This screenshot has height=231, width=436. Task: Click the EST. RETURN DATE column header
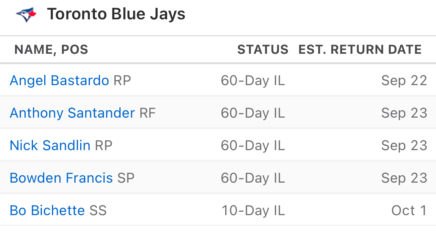pyautogui.click(x=360, y=50)
